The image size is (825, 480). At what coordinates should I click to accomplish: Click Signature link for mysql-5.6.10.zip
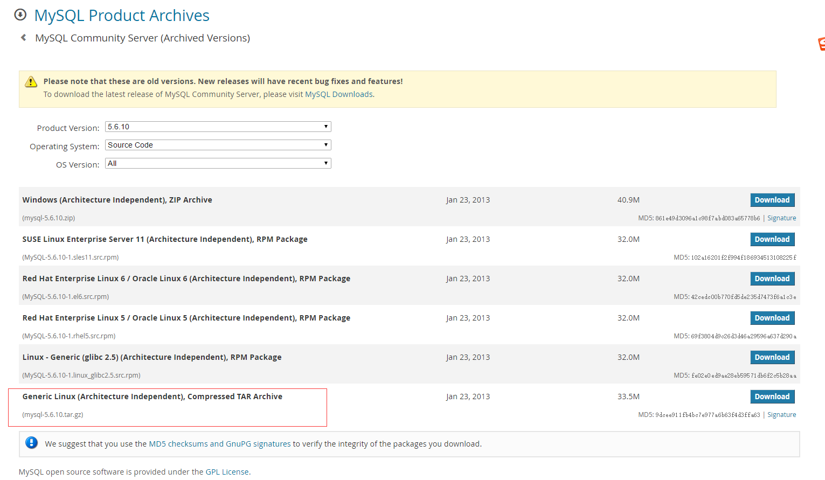click(x=781, y=218)
